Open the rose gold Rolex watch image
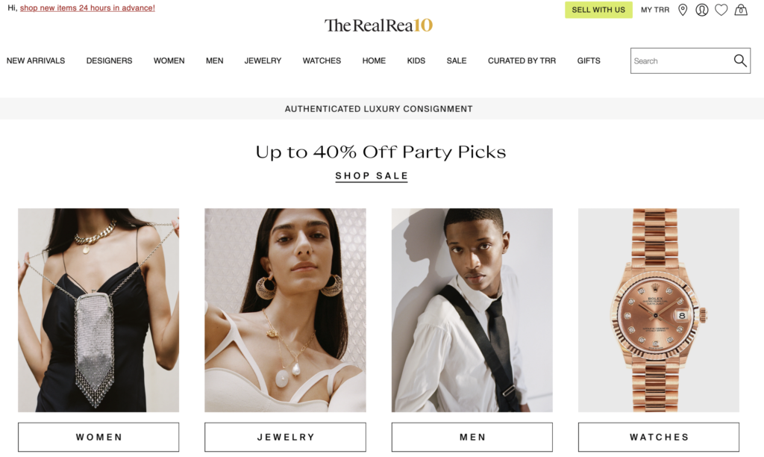Viewport: 764px width, 457px height. pyautogui.click(x=659, y=310)
